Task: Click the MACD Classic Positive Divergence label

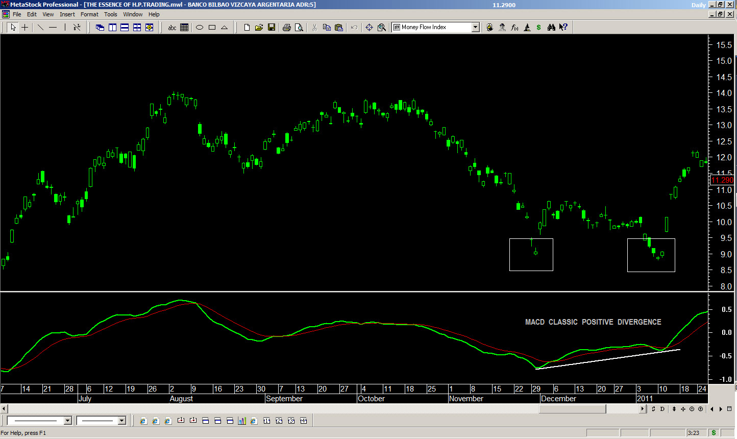Action: (x=593, y=322)
